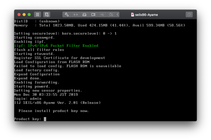
Task: Click 'Enabling forwarding.' line
Action: [x=37, y=82]
